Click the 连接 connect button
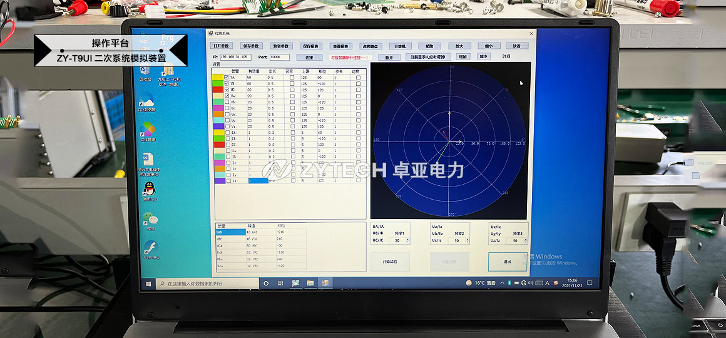 click(309, 58)
